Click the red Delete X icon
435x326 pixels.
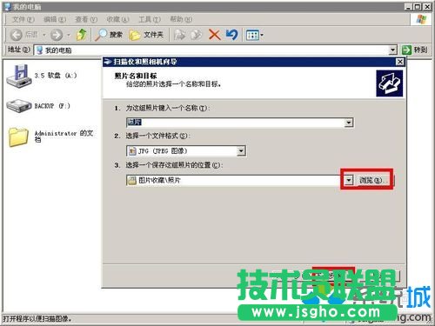[x=214, y=35]
